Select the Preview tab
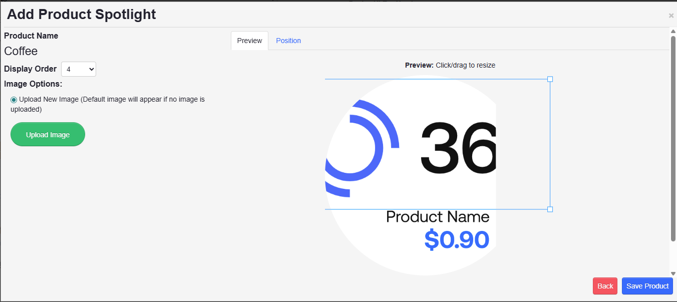The height and width of the screenshot is (302, 677). pos(249,41)
